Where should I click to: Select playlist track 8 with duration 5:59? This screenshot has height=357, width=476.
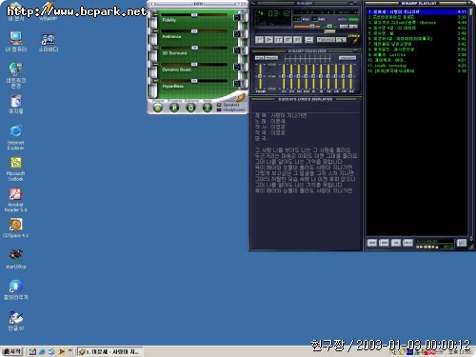point(417,50)
